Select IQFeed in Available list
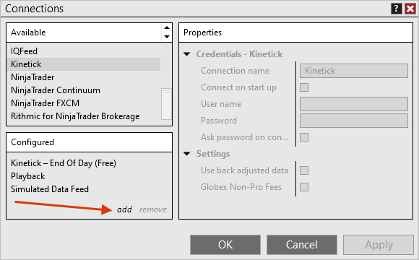The height and width of the screenshot is (260, 419). click(x=84, y=51)
